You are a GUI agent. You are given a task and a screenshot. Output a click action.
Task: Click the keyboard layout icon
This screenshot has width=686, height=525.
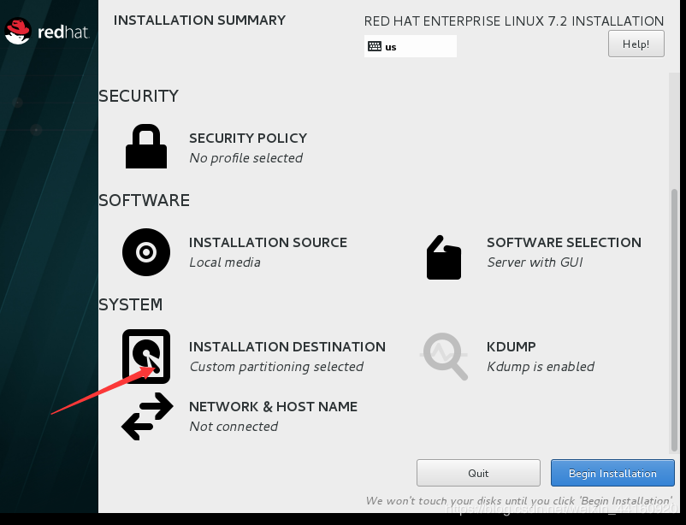point(375,46)
